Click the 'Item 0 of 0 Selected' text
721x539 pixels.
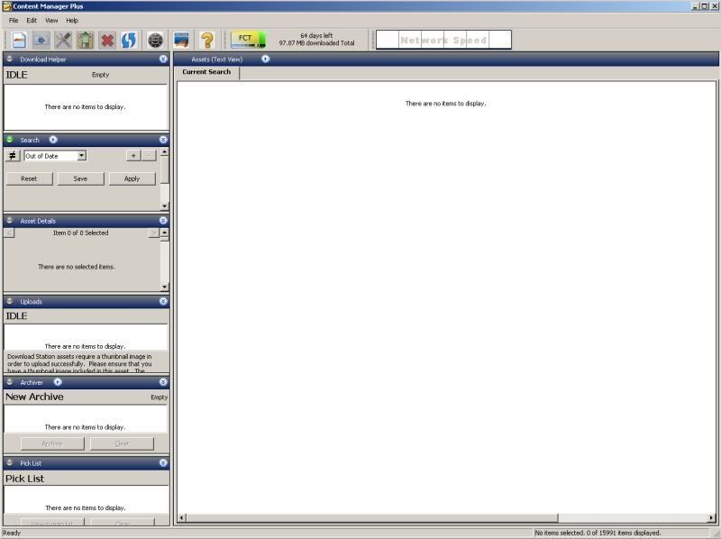tap(81, 233)
